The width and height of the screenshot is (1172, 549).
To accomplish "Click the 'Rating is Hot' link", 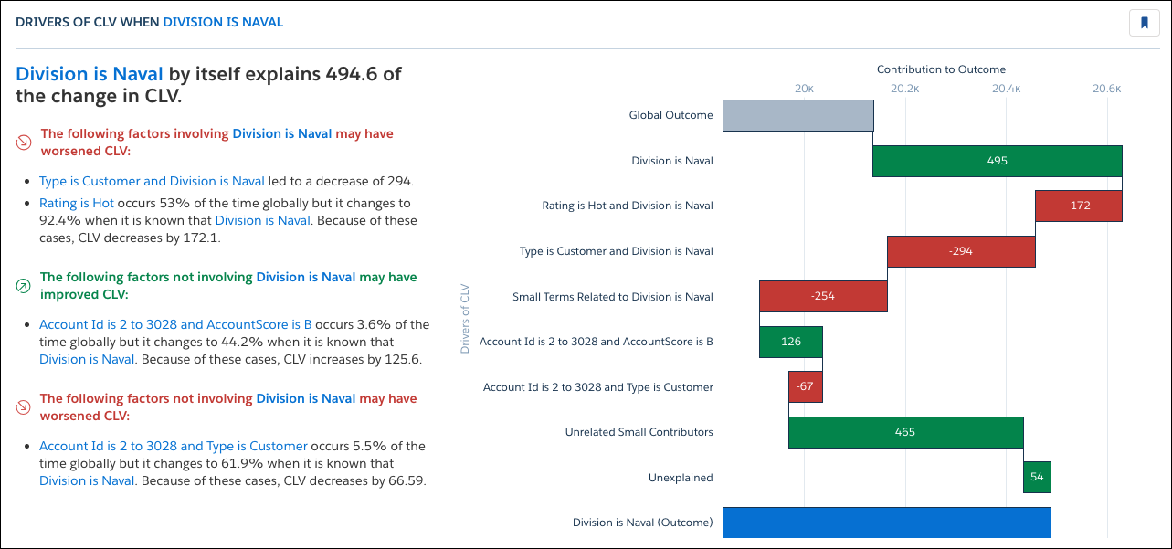I will pyautogui.click(x=77, y=203).
